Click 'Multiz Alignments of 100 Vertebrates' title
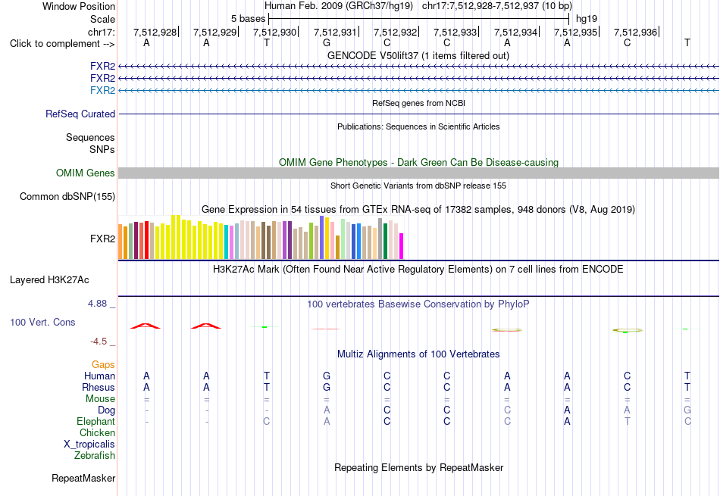 coord(418,354)
